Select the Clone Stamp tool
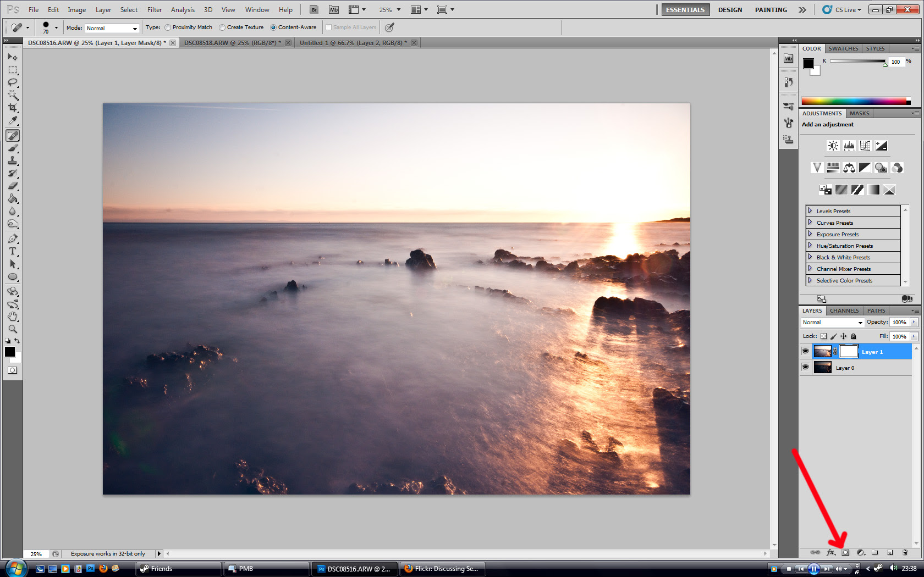The image size is (924, 577). (13, 160)
